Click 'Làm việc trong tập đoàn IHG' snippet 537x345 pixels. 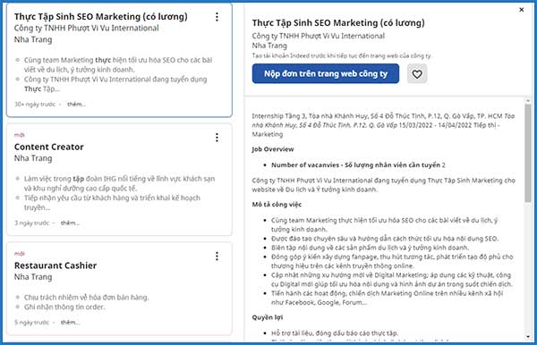[120, 183]
